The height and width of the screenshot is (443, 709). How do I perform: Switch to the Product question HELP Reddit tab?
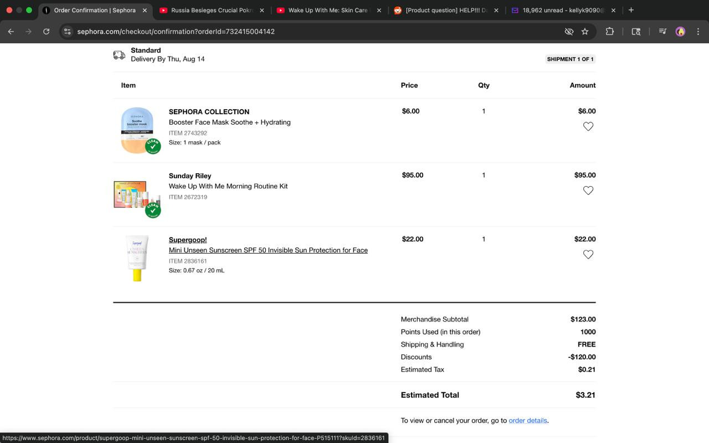[x=446, y=10]
